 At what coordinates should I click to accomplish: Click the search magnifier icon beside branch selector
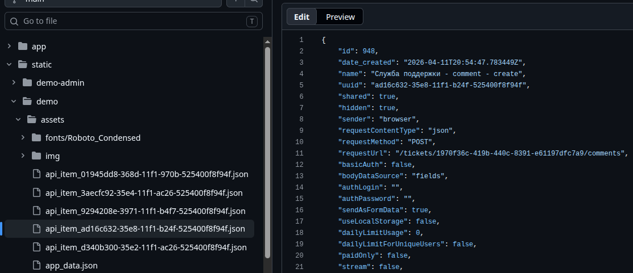[x=254, y=2]
